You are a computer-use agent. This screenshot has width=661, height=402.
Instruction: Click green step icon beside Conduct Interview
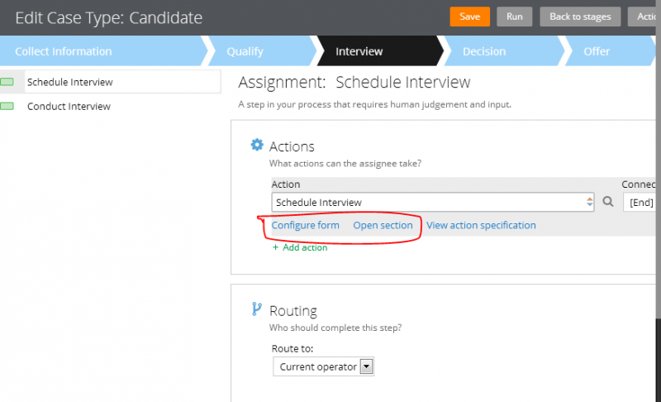pyautogui.click(x=7, y=107)
